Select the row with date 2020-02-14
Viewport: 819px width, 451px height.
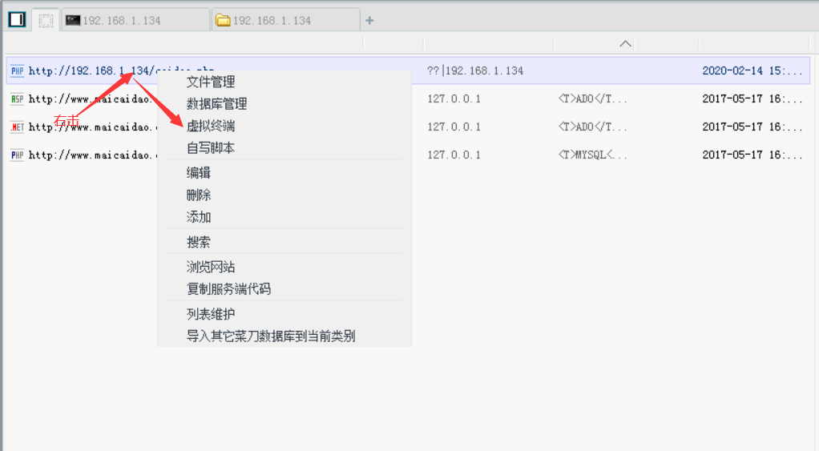pyautogui.click(x=751, y=70)
